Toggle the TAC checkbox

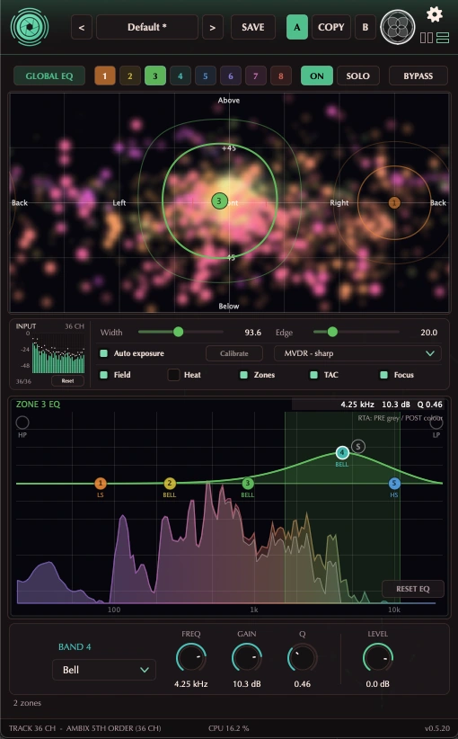pos(313,375)
